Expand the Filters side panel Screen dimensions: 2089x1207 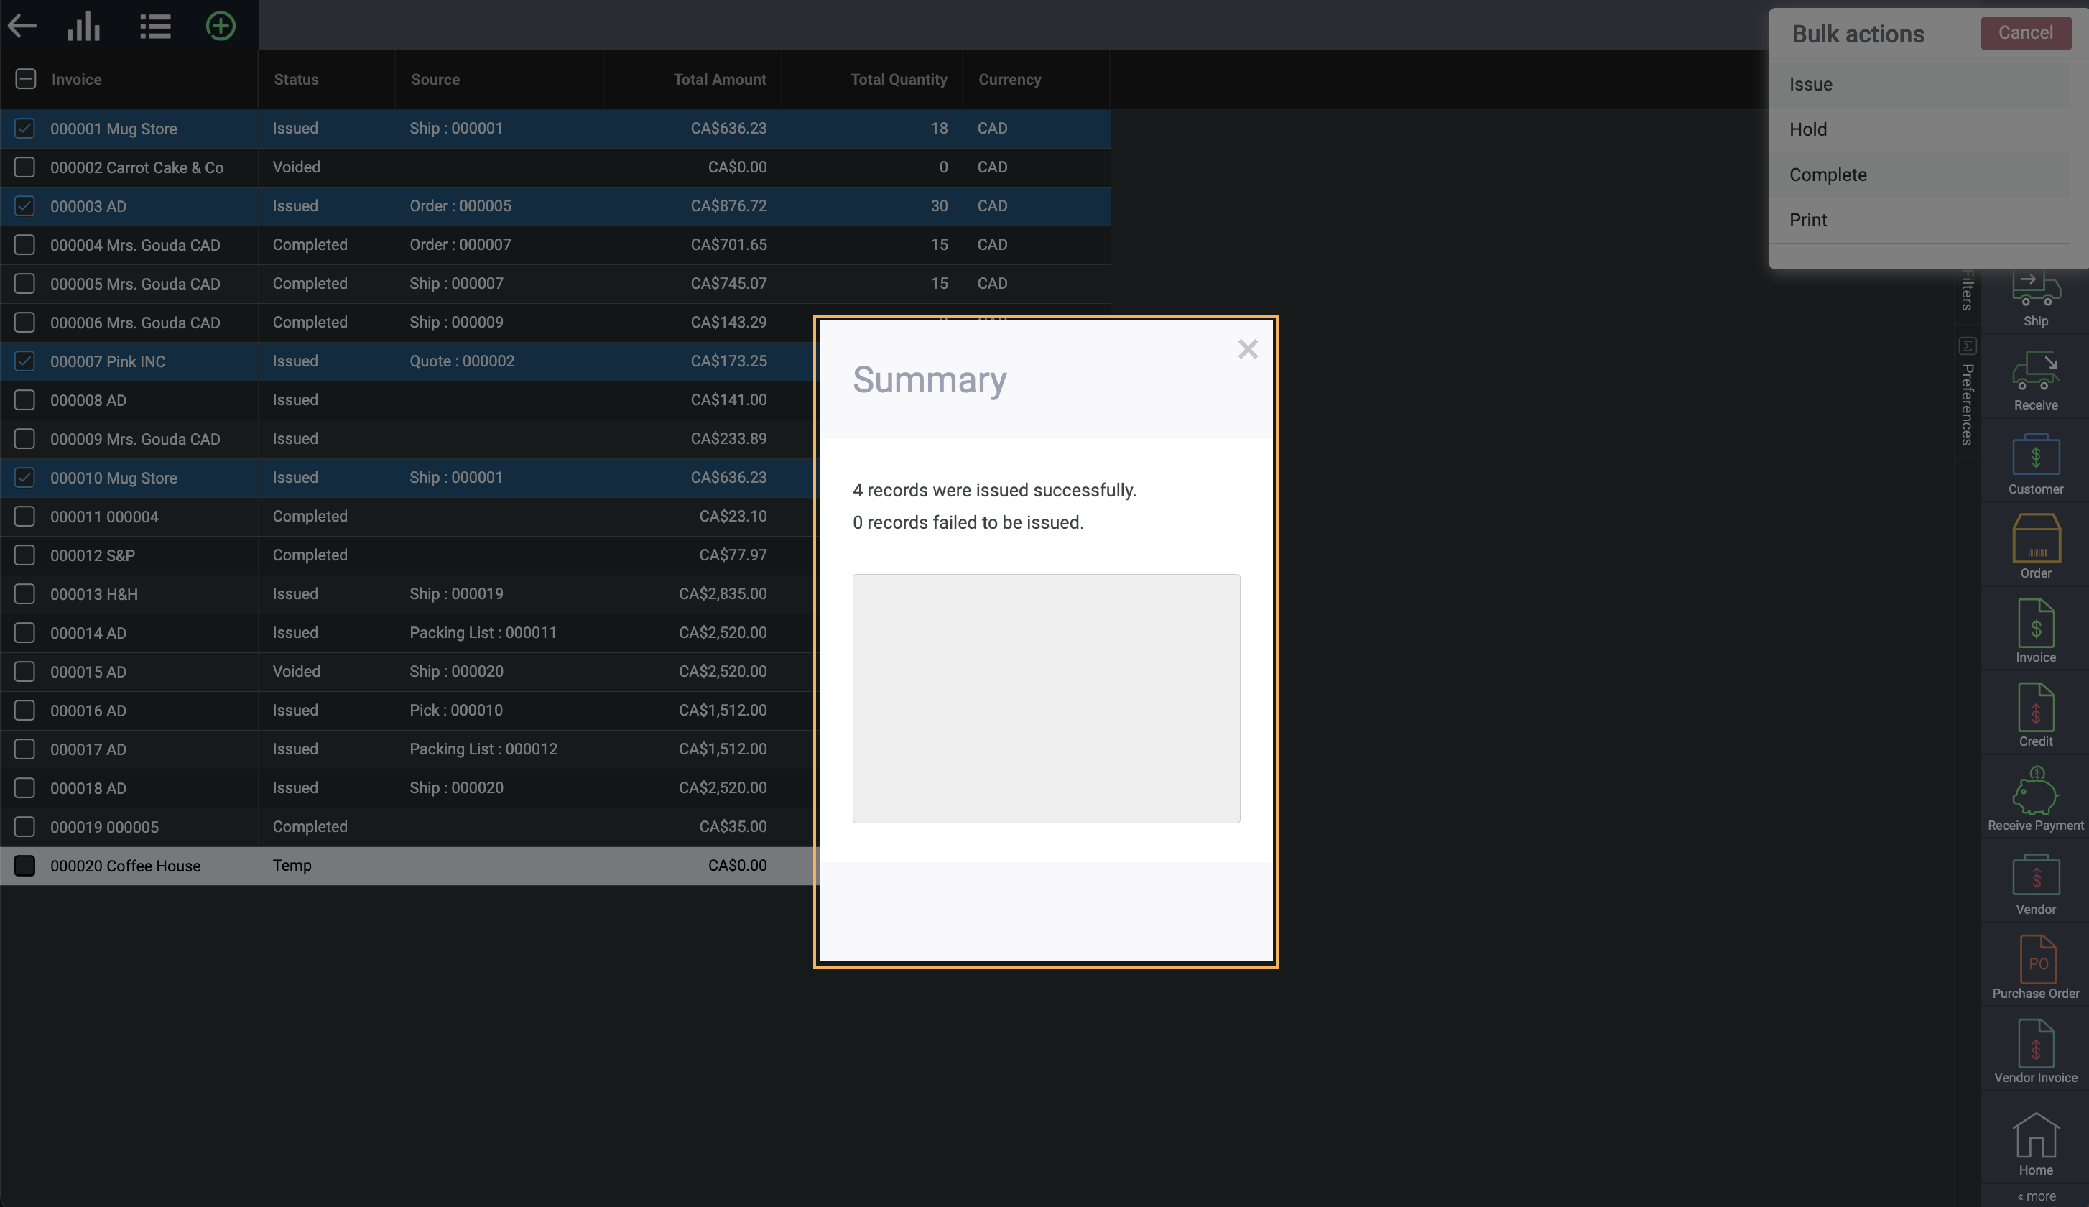click(x=1967, y=290)
